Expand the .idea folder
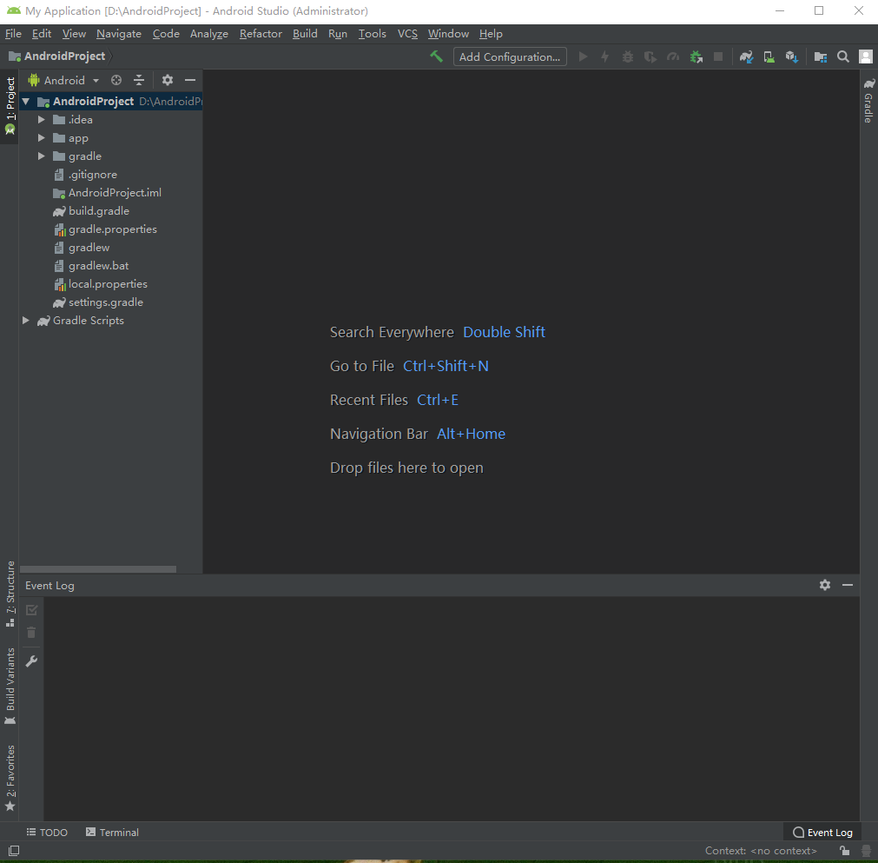 tap(42, 119)
